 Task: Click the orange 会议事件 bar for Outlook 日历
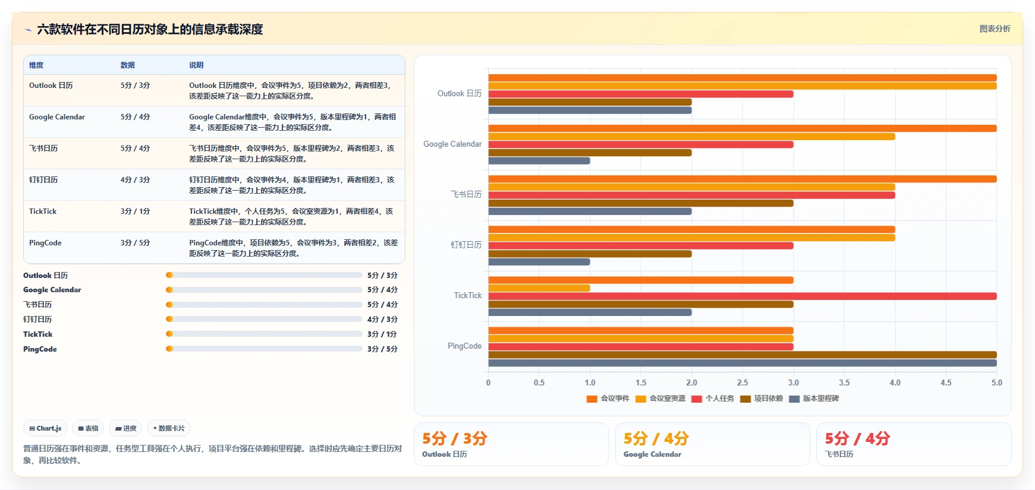point(743,78)
